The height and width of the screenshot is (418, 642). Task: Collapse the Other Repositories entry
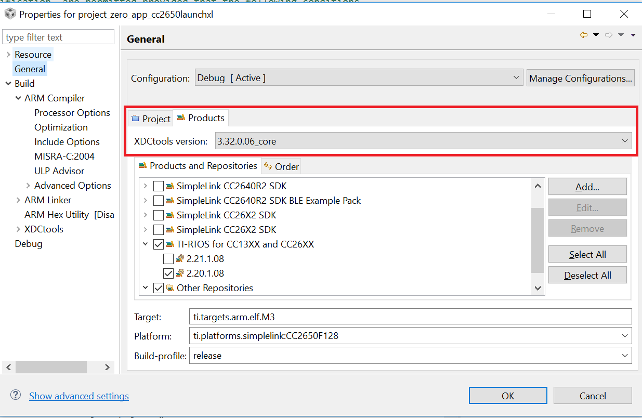[x=145, y=288]
